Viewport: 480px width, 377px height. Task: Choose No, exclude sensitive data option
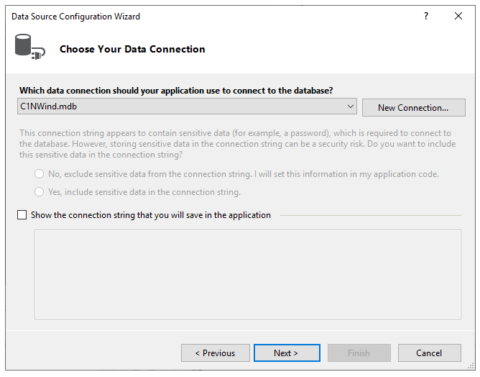point(39,174)
